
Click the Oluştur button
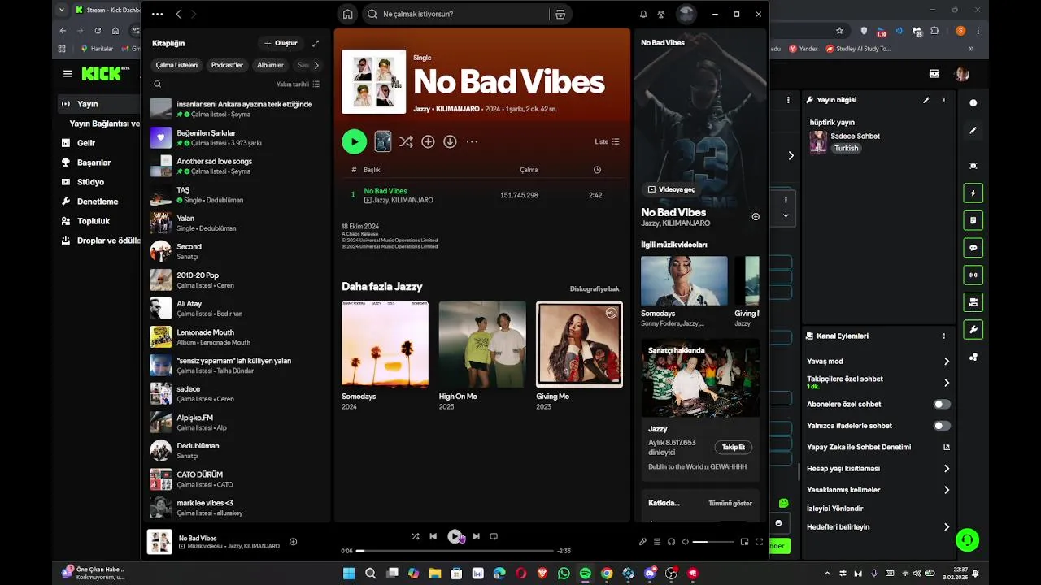click(281, 43)
